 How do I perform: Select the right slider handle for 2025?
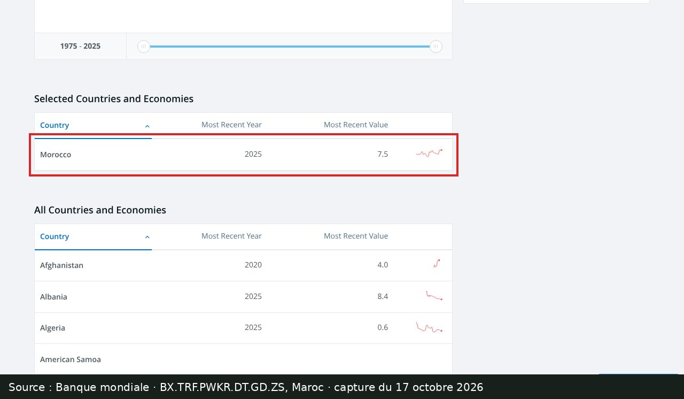(x=436, y=47)
